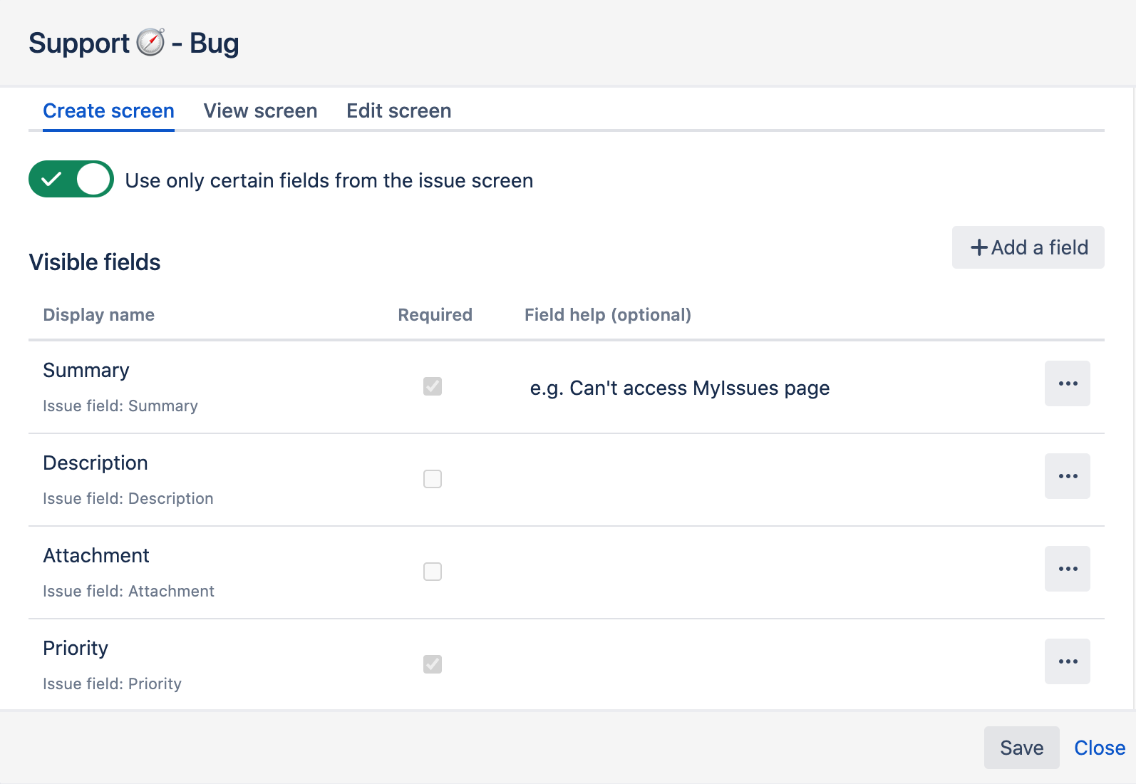1136x784 pixels.
Task: Switch to the Edit screen tab
Action: [x=398, y=111]
